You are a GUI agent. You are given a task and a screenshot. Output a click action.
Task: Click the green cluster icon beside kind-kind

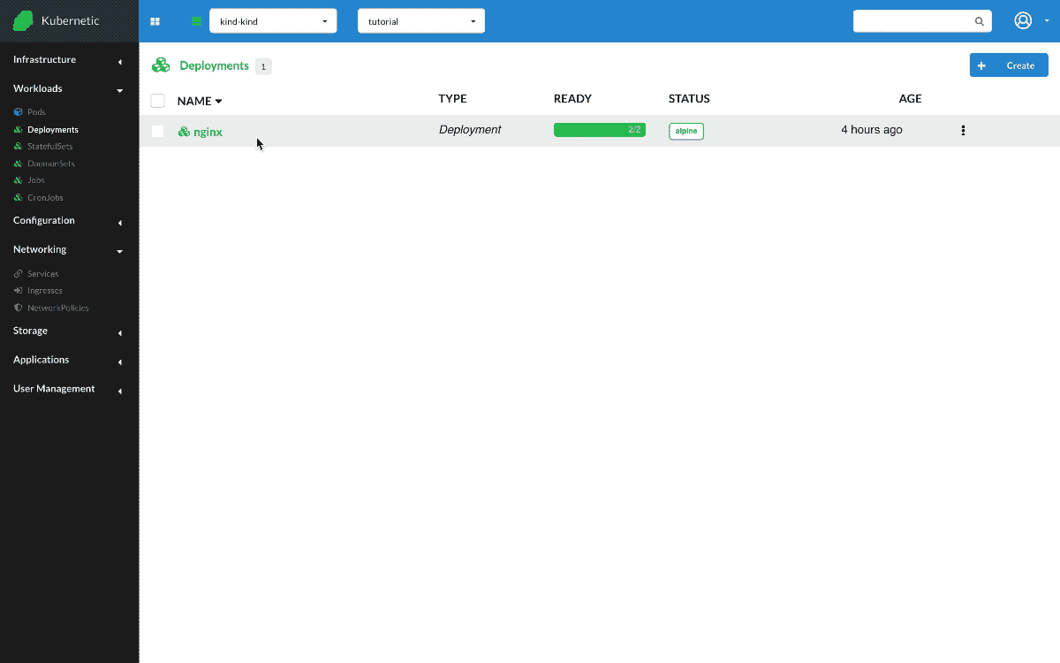pos(196,21)
